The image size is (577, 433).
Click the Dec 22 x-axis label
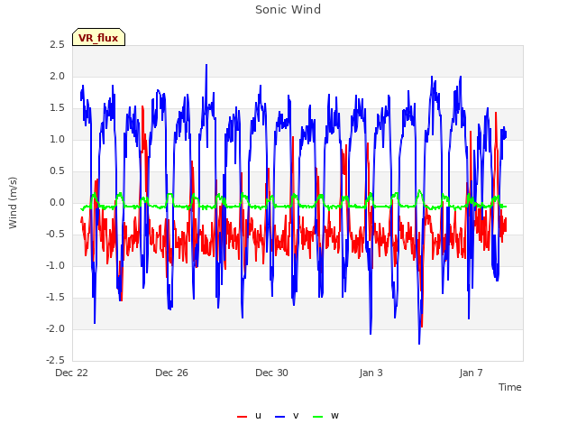point(72,373)
